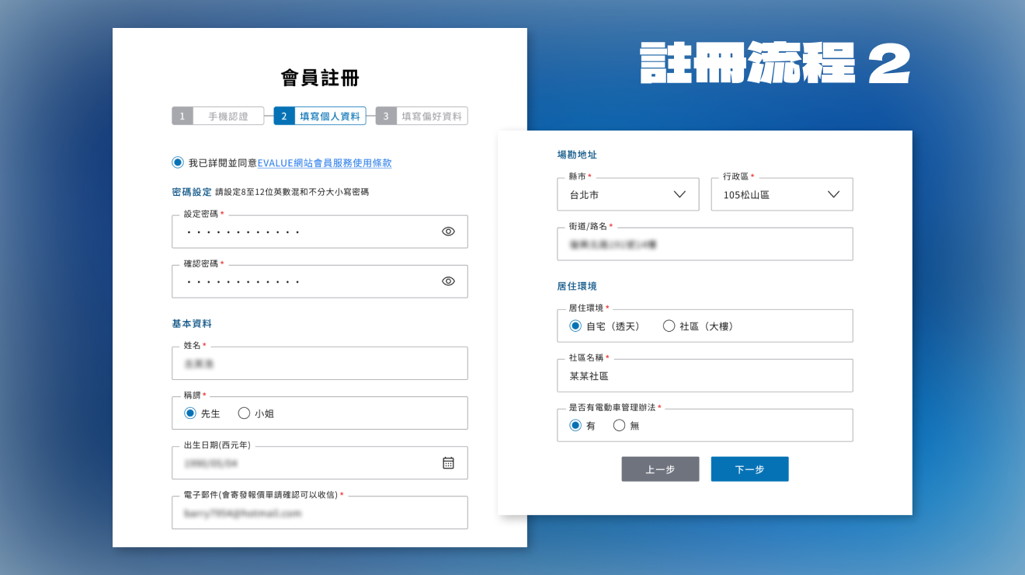
Task: Click the 街道/路名 input field
Action: [x=705, y=244]
